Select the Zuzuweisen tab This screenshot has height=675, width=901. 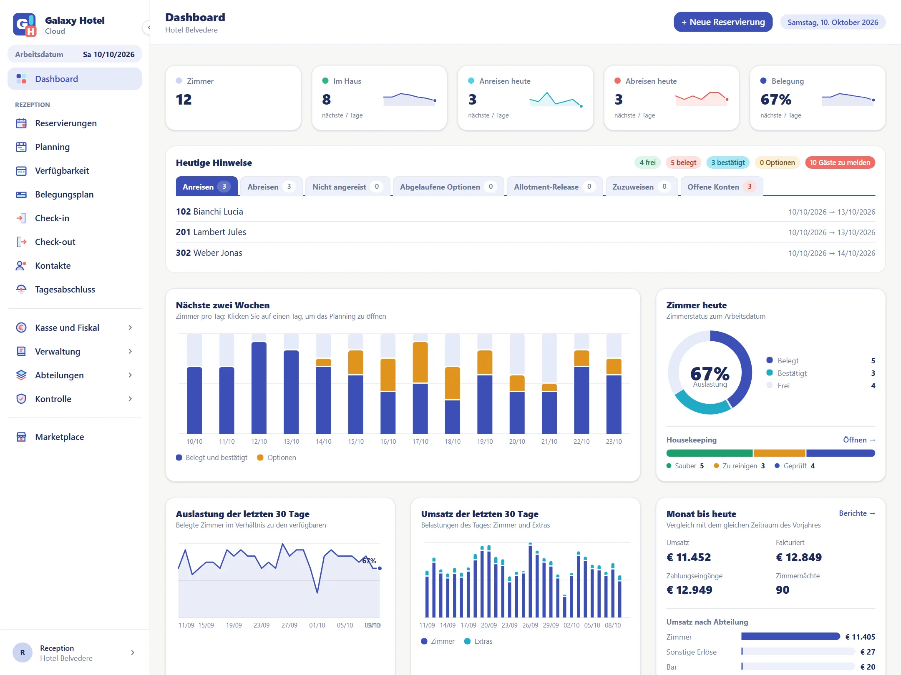642,187
